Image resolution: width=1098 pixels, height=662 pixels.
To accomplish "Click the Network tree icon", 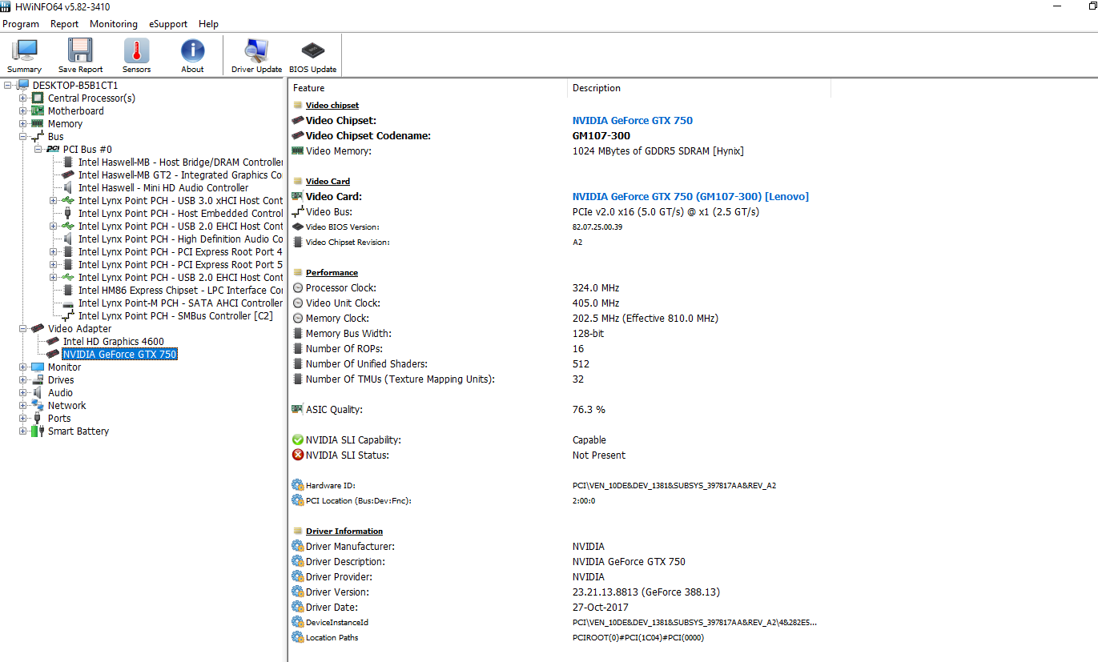I will (x=38, y=405).
